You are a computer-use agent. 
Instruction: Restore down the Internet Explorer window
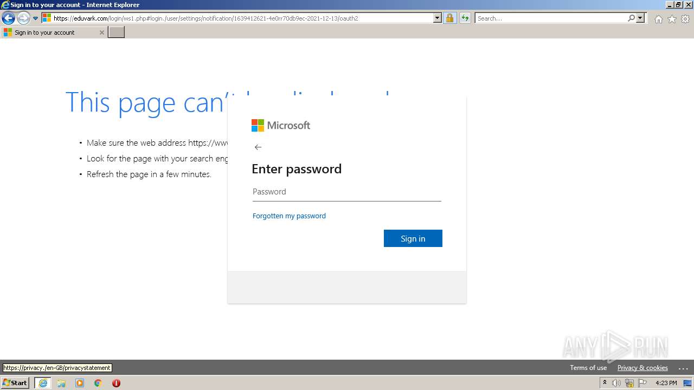click(x=678, y=4)
